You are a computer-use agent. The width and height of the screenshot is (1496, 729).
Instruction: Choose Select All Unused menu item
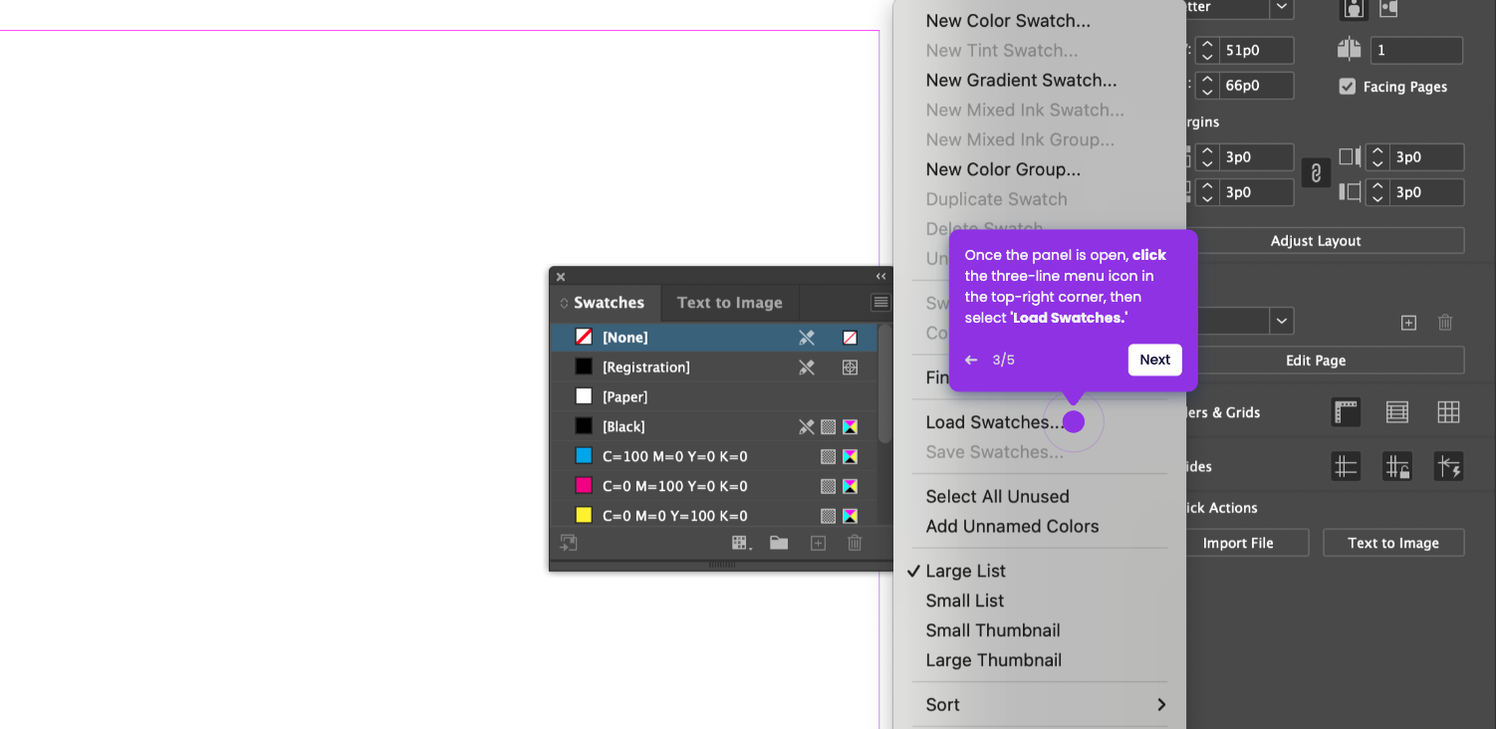(x=997, y=497)
